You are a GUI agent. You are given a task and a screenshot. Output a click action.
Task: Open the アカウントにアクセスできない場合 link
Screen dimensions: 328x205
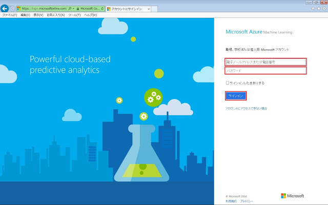(x=246, y=108)
